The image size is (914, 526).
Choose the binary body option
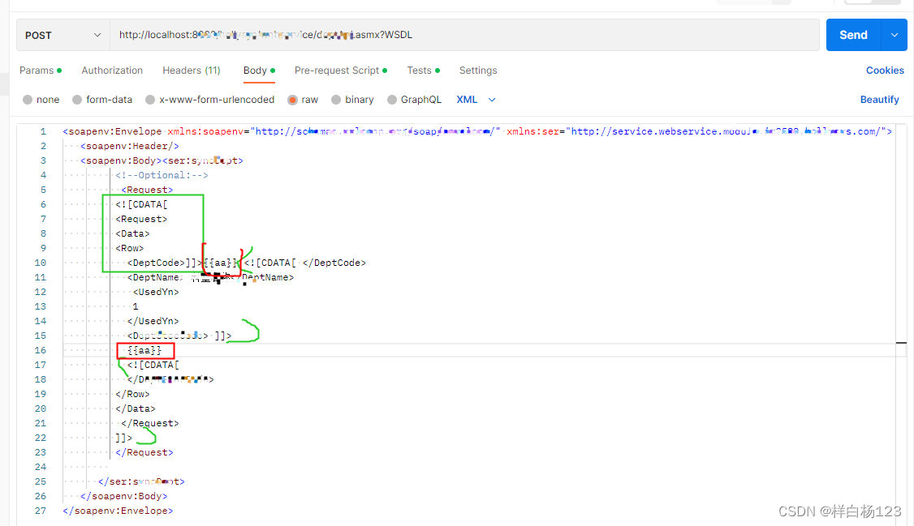[x=352, y=99]
